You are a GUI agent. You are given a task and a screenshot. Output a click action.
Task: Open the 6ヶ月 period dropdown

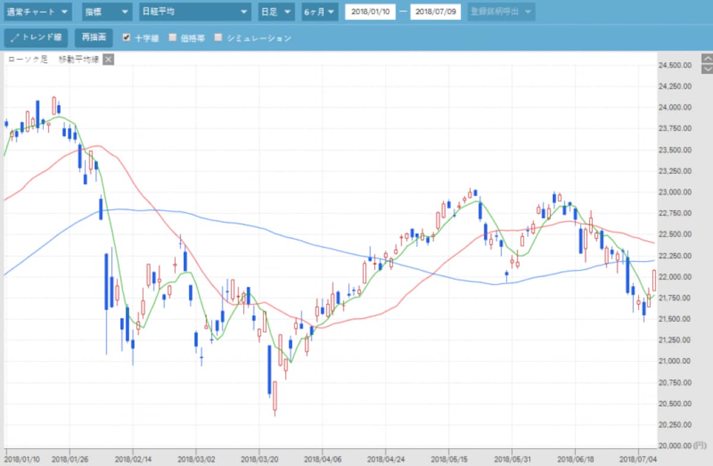coord(320,12)
